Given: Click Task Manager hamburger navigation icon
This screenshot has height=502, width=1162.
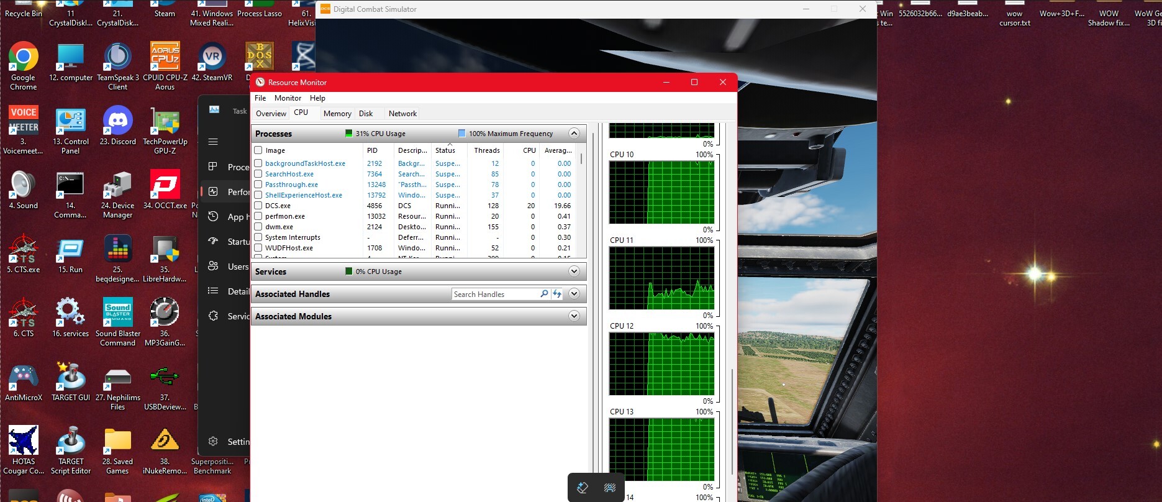Looking at the screenshot, I should [x=213, y=142].
